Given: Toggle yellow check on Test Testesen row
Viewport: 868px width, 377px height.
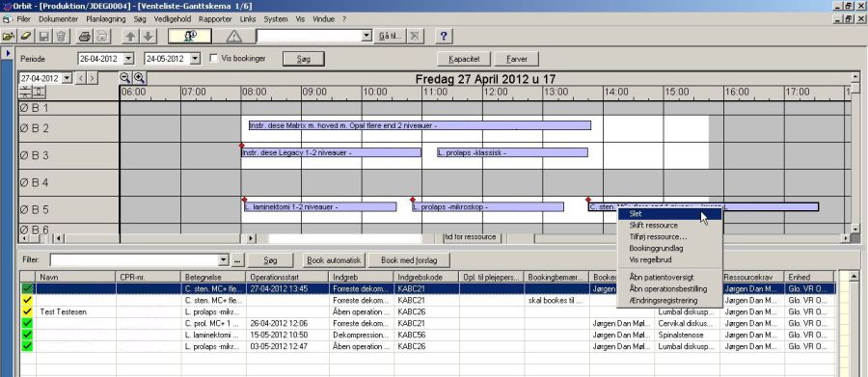Looking at the screenshot, I should 27,311.
